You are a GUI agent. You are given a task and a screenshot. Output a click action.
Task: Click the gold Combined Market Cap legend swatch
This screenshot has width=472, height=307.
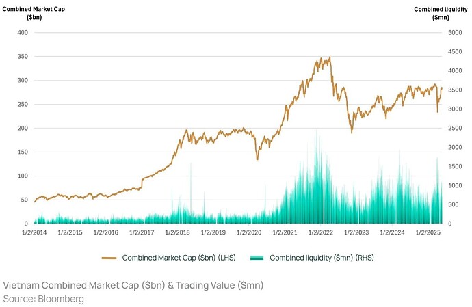(109, 258)
